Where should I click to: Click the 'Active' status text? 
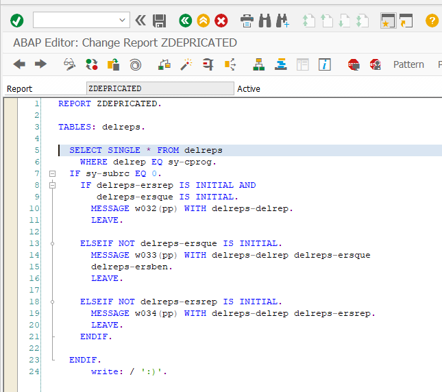click(x=248, y=89)
